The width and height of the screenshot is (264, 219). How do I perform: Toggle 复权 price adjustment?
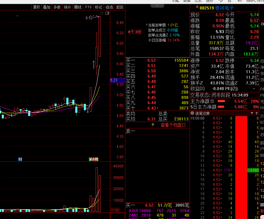click(x=36, y=7)
